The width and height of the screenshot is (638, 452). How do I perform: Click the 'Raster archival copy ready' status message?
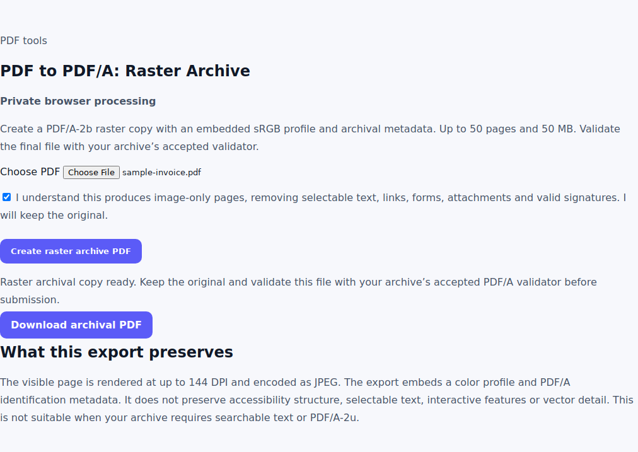pos(298,291)
